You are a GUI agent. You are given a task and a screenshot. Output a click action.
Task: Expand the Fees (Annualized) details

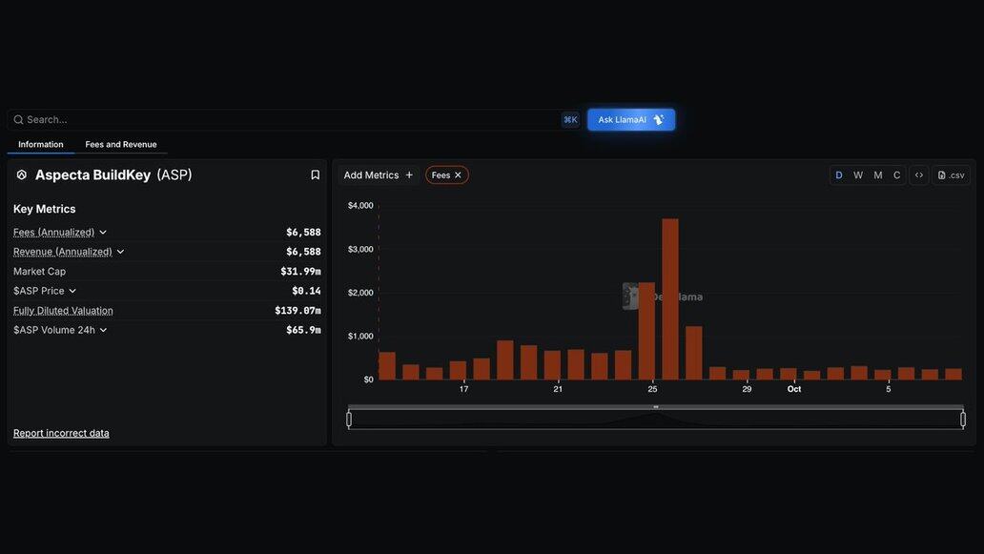tap(103, 233)
